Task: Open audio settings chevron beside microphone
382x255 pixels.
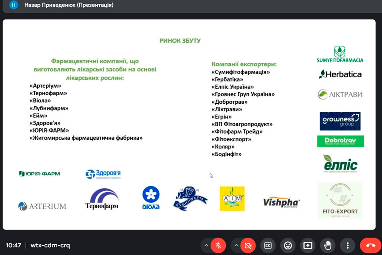Action: [x=206, y=245]
